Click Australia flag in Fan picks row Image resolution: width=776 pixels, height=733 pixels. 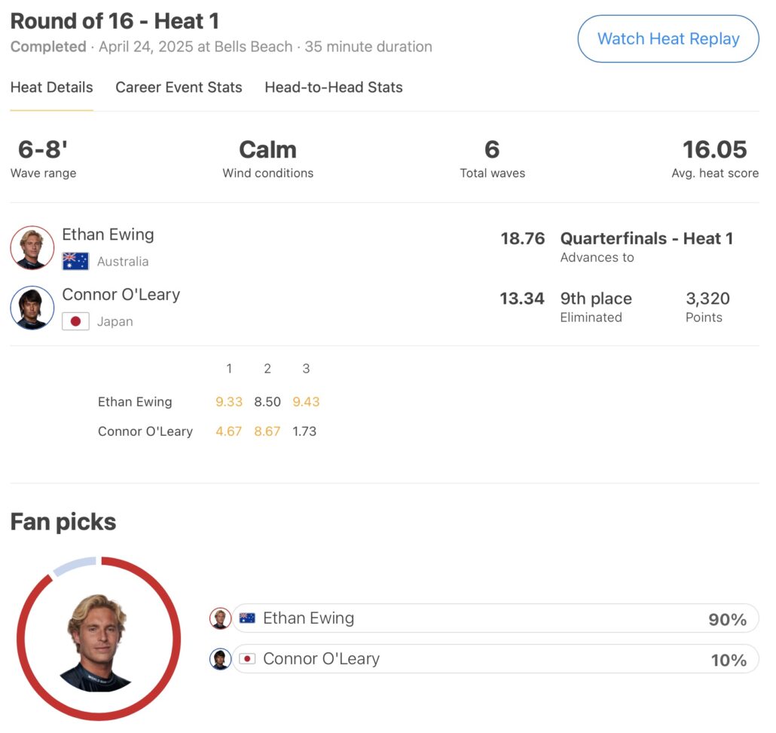tap(247, 618)
